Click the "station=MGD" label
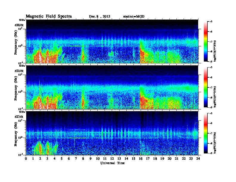The image size is (236, 182). click(134, 16)
